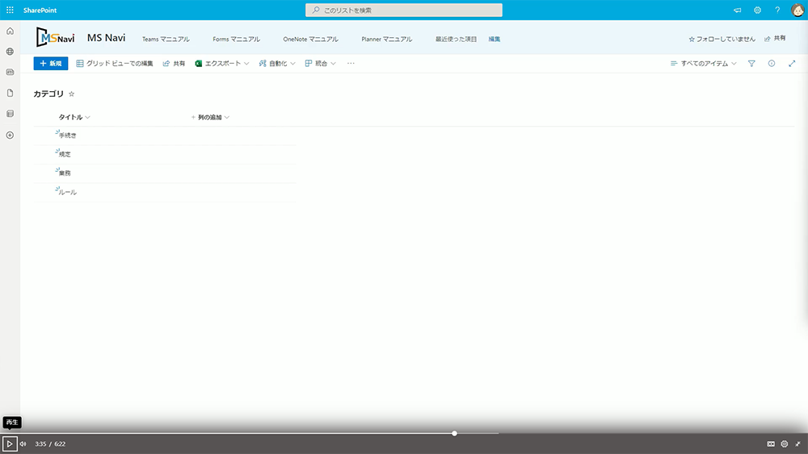Click the Create plus circle icon
The image size is (808, 454).
tap(10, 135)
